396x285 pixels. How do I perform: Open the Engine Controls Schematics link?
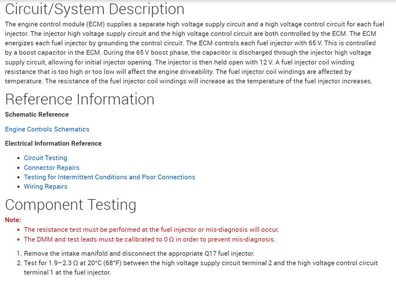47,129
